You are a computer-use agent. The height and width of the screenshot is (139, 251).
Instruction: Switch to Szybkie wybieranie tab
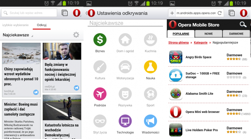click(15, 25)
